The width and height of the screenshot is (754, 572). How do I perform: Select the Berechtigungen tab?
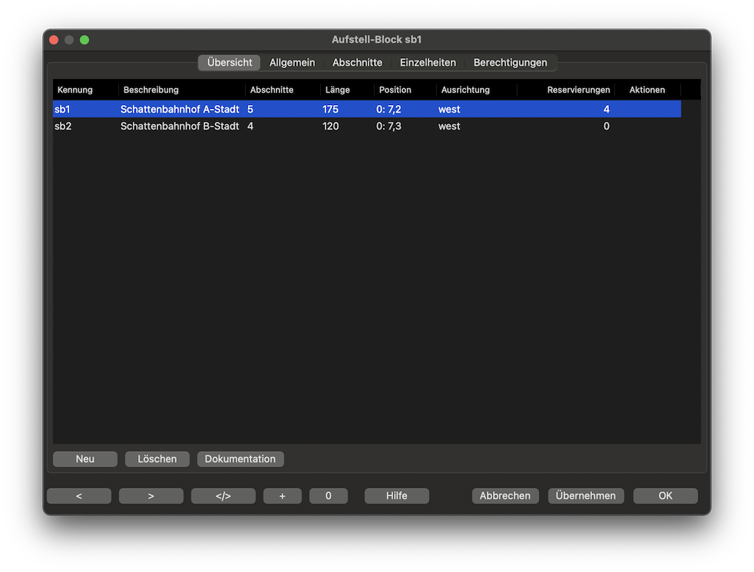(510, 63)
